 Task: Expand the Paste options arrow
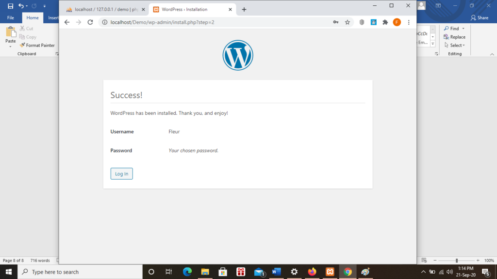click(x=11, y=46)
